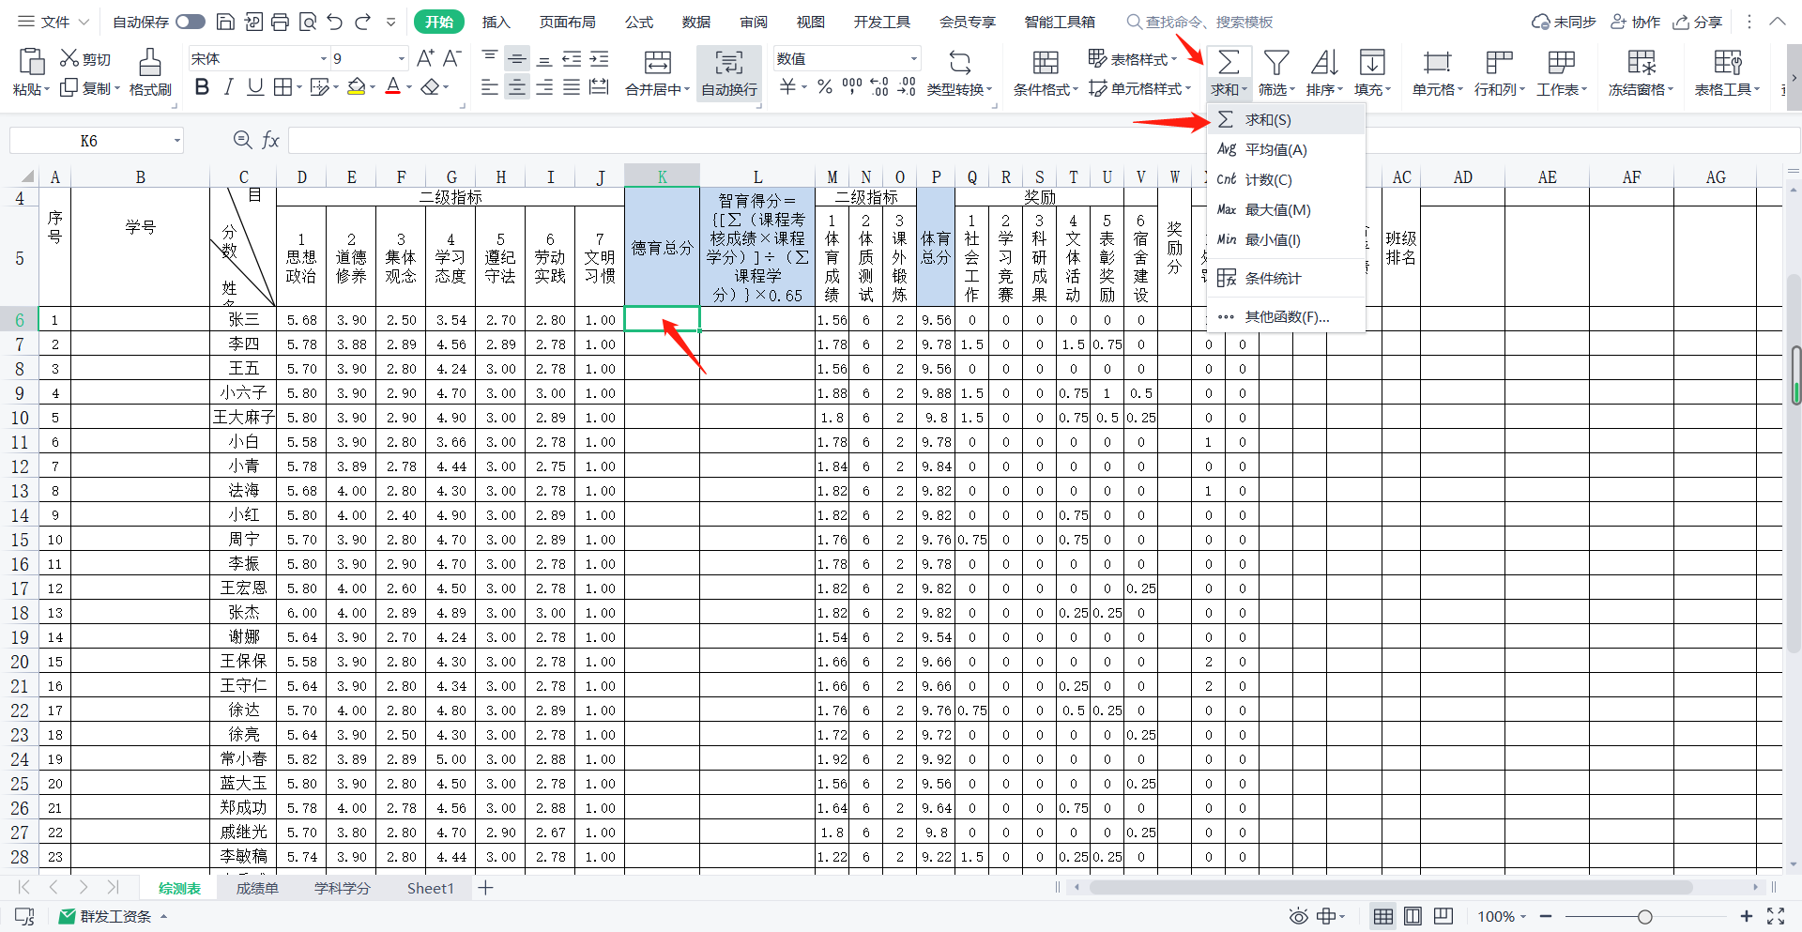Click the 协作 collaborate button
Screen dimensions: 1802x932
[x=1637, y=22]
